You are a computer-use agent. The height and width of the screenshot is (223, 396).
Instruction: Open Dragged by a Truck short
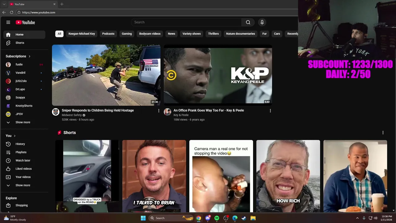tap(87, 176)
